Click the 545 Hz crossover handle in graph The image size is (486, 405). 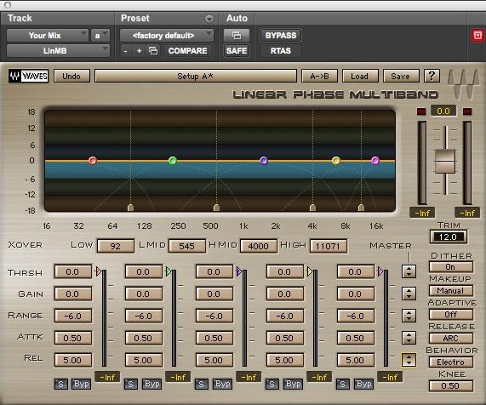point(217,208)
